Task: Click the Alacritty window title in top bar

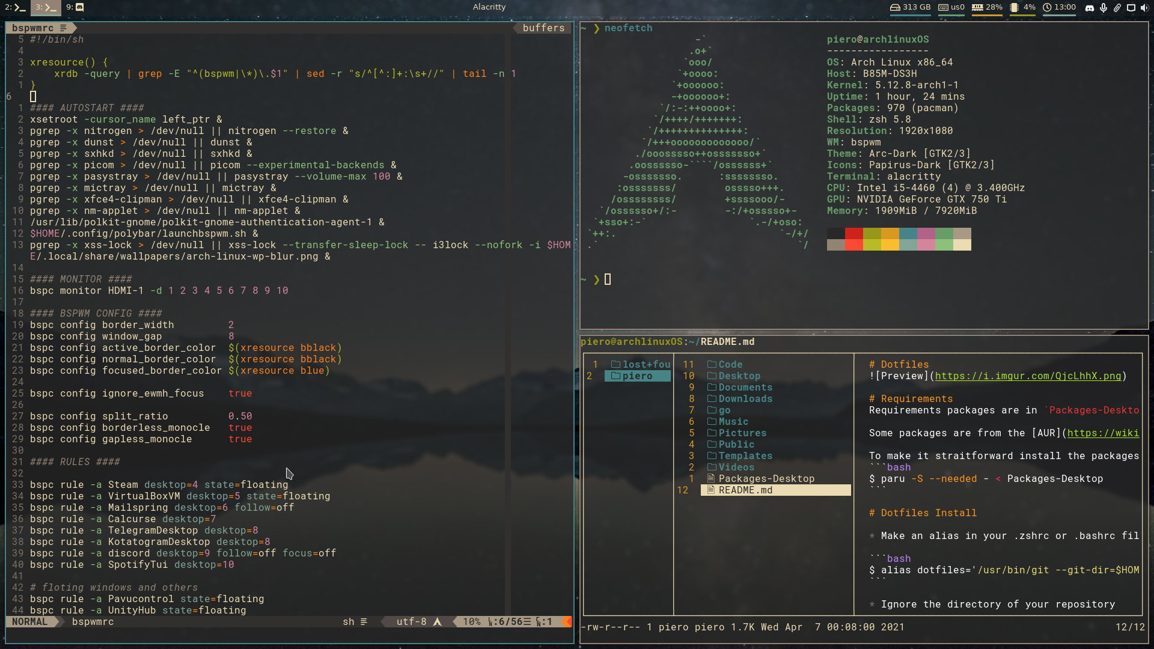Action: 489,7
